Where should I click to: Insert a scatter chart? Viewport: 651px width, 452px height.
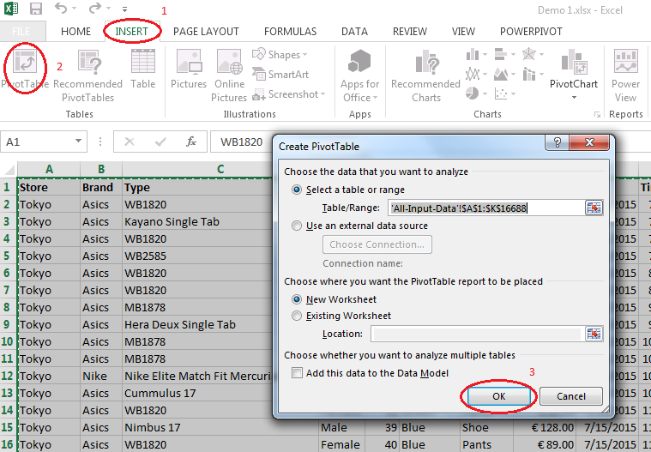(504, 93)
